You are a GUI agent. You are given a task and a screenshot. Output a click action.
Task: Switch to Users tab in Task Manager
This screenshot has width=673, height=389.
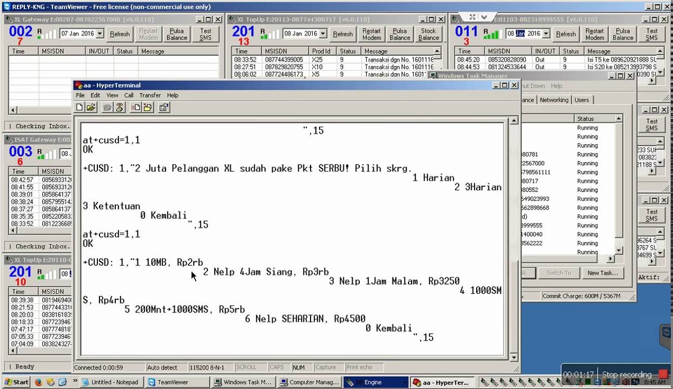(582, 100)
